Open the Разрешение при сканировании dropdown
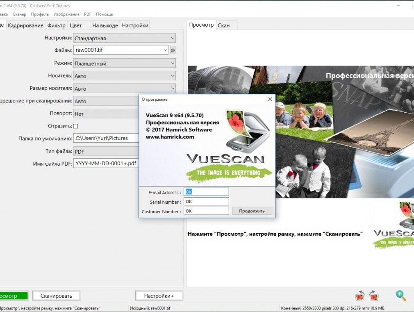Screen dimensions: 414x312 click(106, 101)
